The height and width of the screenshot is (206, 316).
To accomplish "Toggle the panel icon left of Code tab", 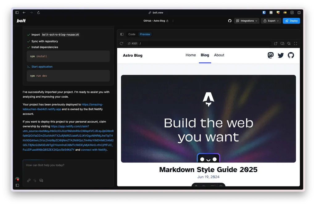I will (x=122, y=34).
